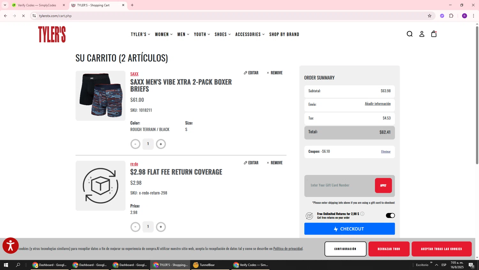
Task: Remove the Saxx boxer briefs from cart
Action: tap(275, 73)
